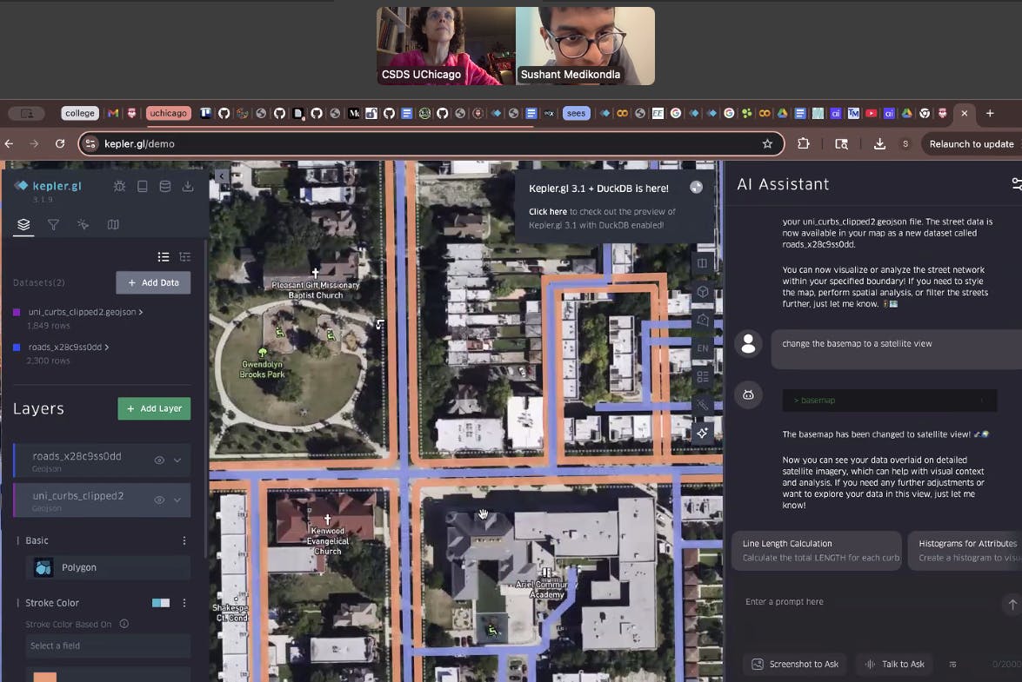The height and width of the screenshot is (682, 1022).
Task: Click the 'Click here' DuckDB preview link
Action: (547, 211)
